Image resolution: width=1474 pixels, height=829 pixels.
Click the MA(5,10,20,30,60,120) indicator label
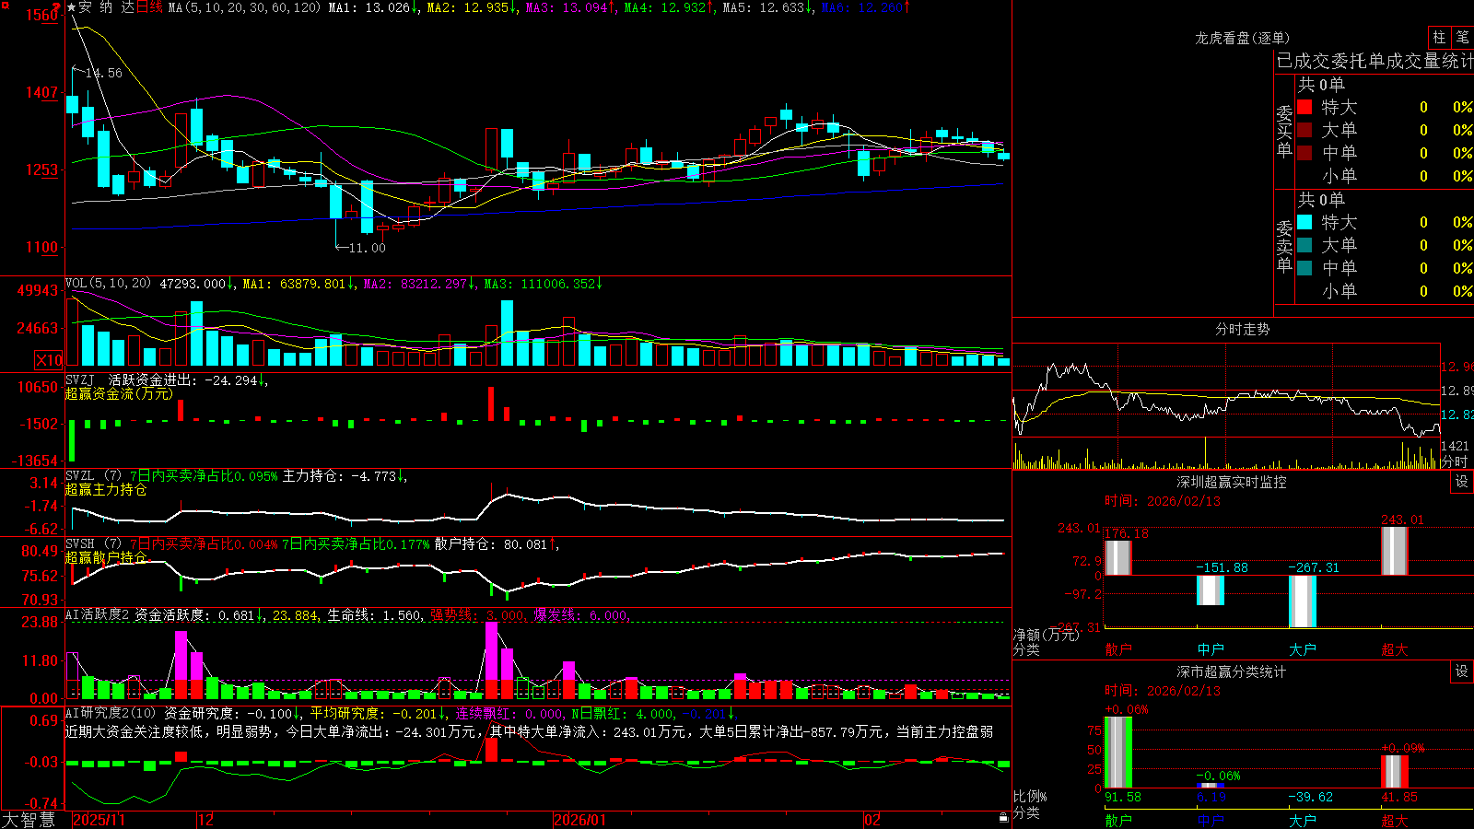click(244, 7)
